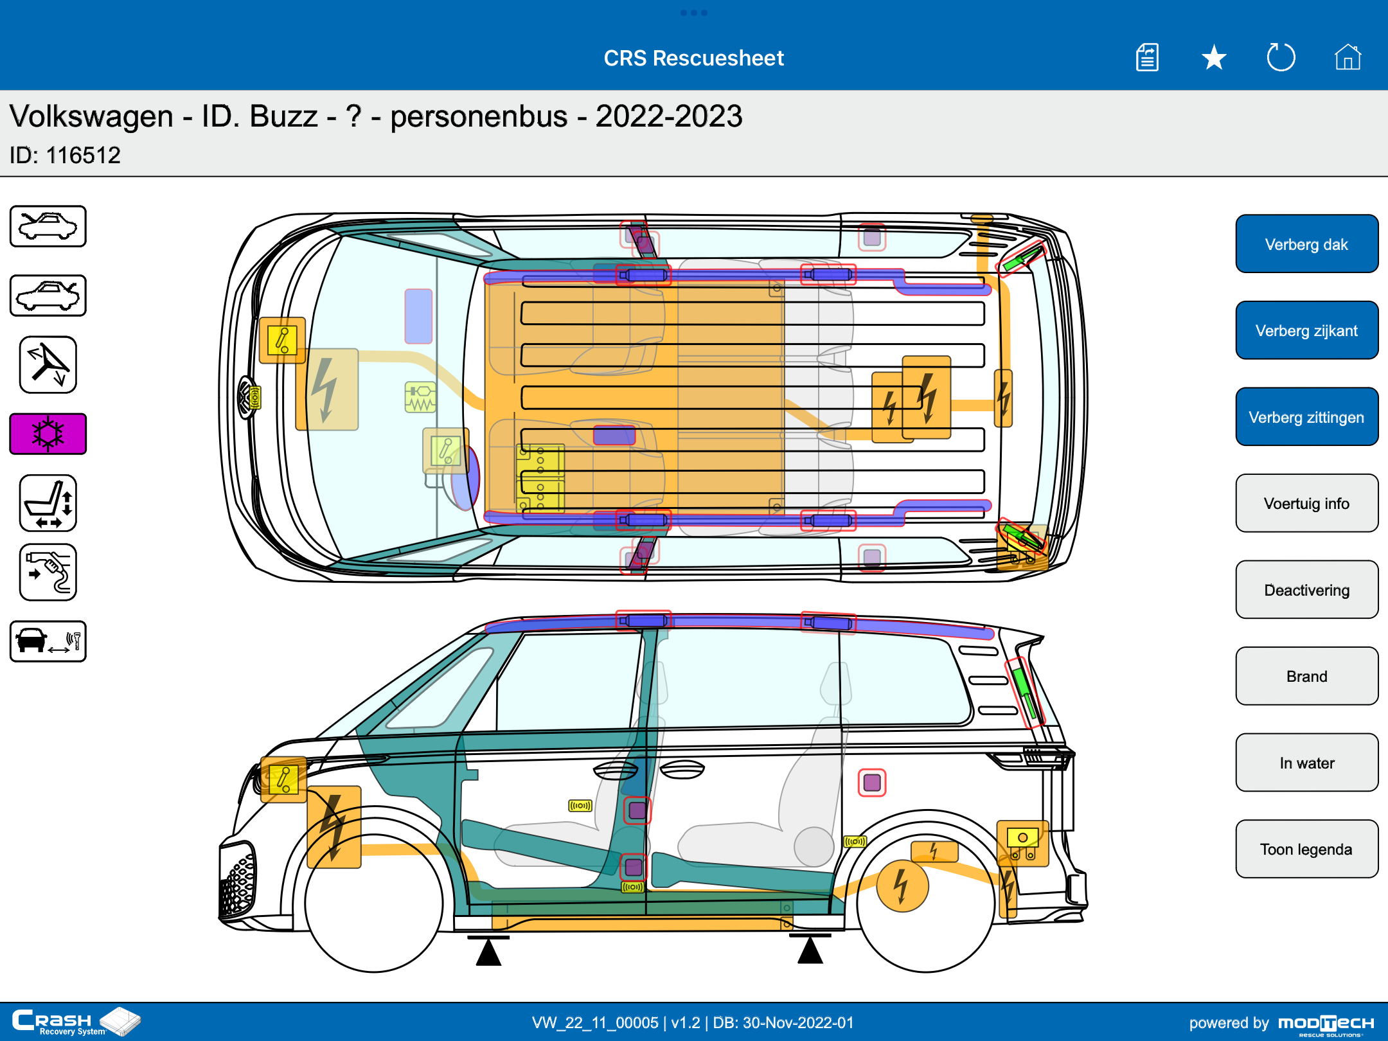Click the CRS Rescuesheet title
Viewport: 1388px width, 1041px height.
[694, 58]
